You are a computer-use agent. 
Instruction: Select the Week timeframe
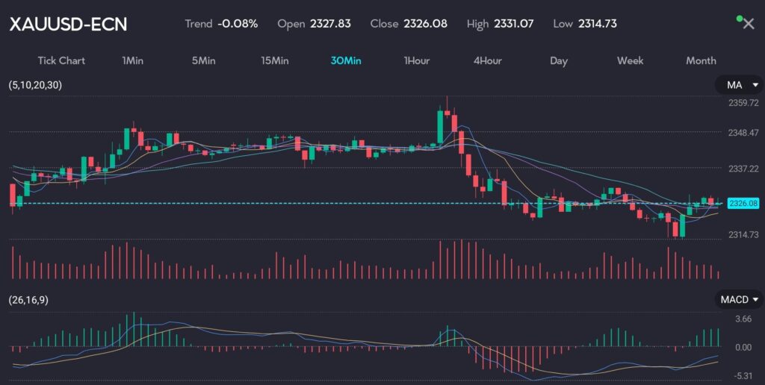click(630, 60)
